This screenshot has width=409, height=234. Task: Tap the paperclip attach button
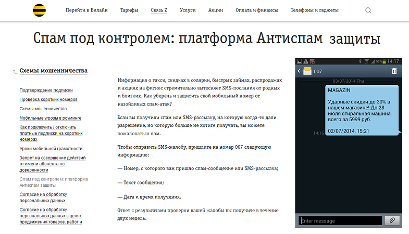[x=392, y=220]
